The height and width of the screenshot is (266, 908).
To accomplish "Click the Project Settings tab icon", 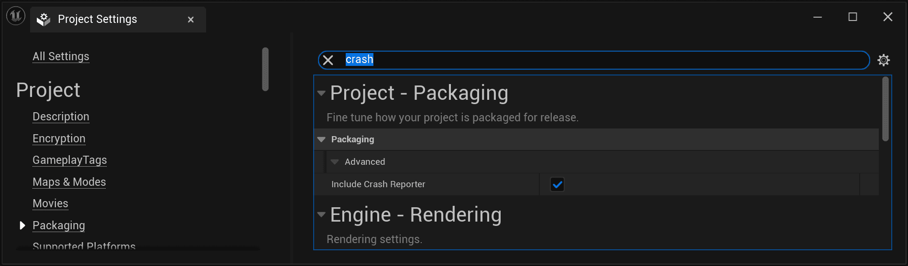I will coord(44,19).
